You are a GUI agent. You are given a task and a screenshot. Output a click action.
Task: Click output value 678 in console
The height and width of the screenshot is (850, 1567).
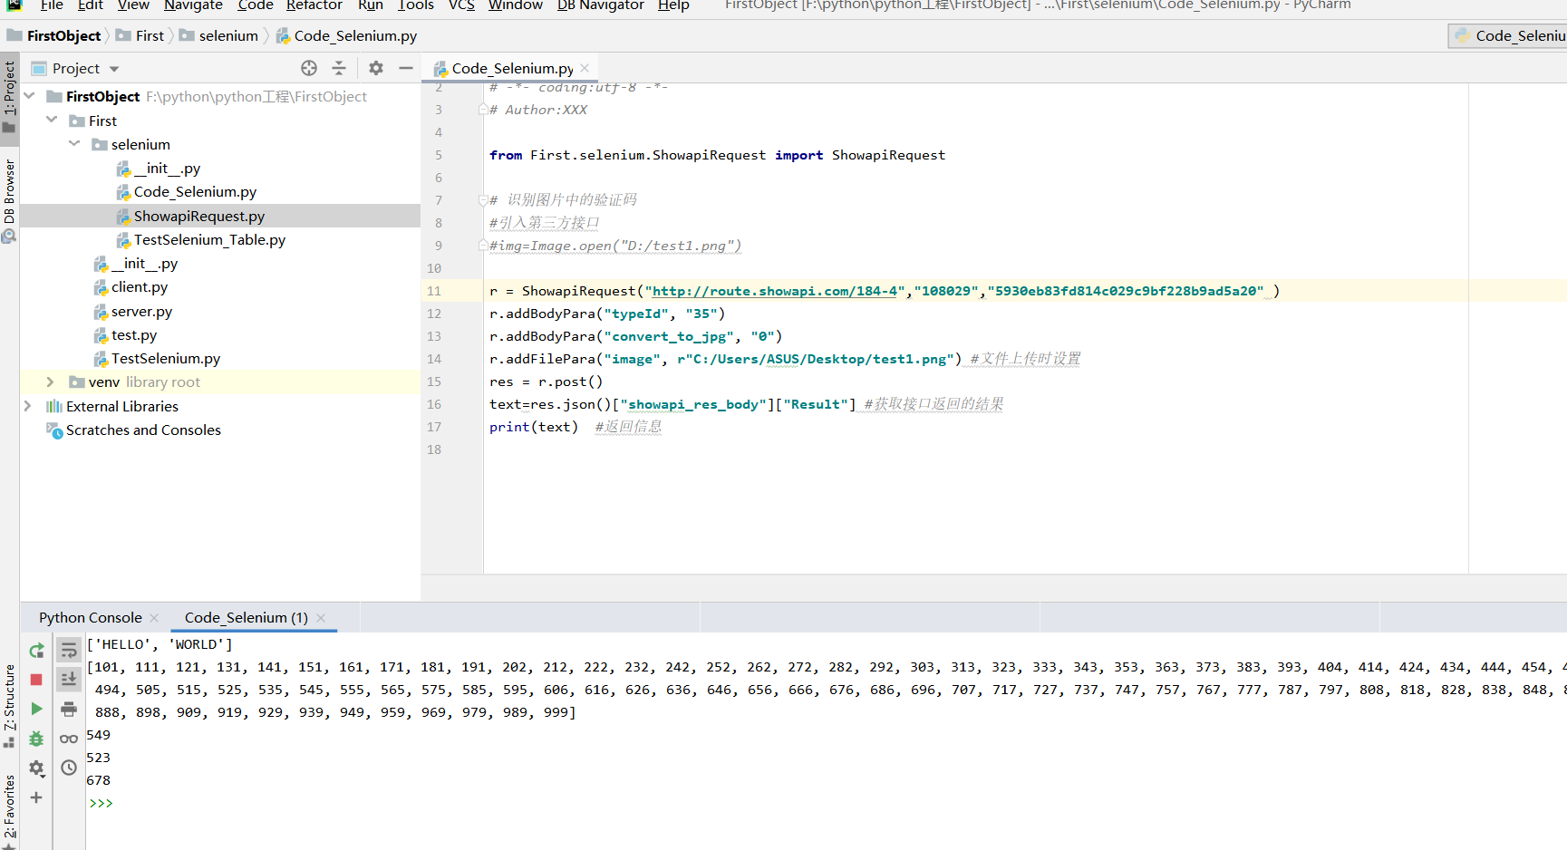pyautogui.click(x=99, y=780)
